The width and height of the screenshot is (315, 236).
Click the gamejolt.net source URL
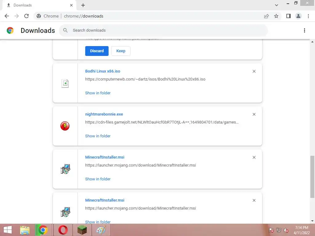[162, 122]
